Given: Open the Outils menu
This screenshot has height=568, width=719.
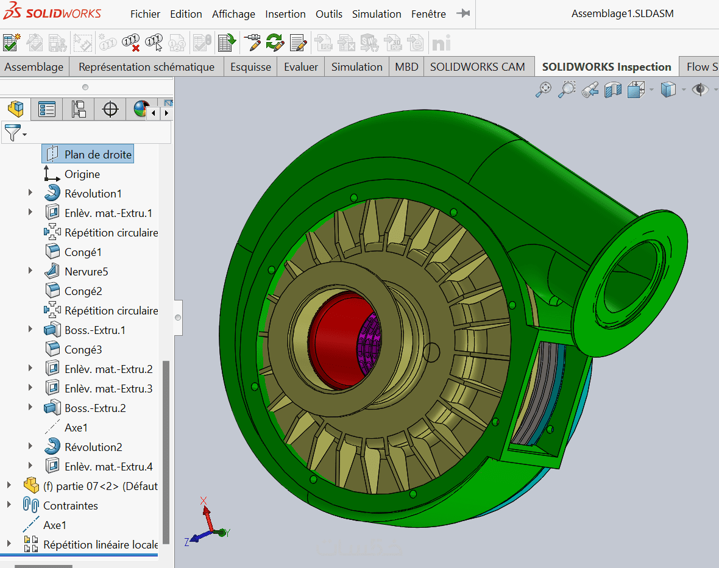Looking at the screenshot, I should [329, 14].
